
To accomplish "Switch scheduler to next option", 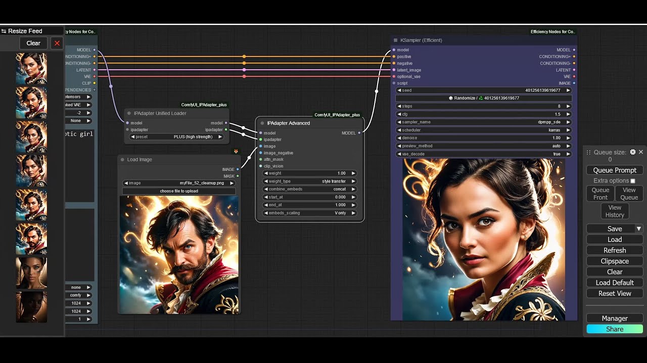I will pyautogui.click(x=568, y=130).
